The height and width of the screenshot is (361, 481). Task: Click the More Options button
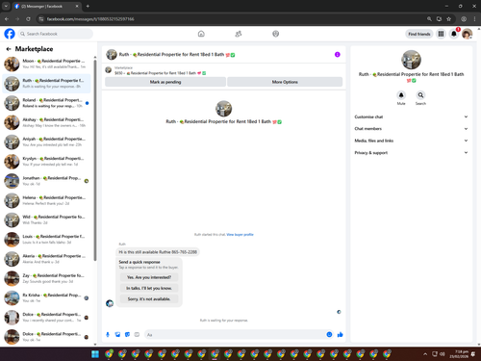click(285, 82)
